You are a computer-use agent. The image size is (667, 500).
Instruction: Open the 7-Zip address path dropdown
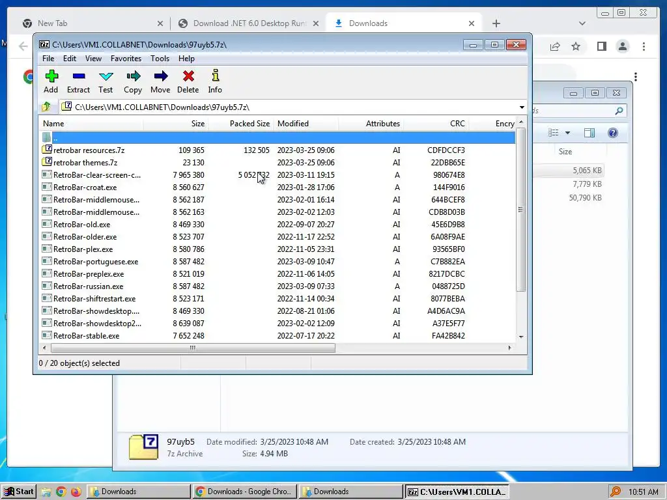coord(522,107)
